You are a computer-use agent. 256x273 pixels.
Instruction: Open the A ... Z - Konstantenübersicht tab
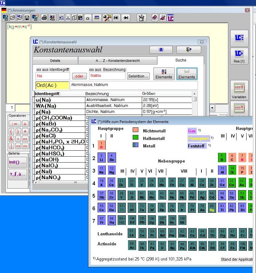click(x=118, y=61)
